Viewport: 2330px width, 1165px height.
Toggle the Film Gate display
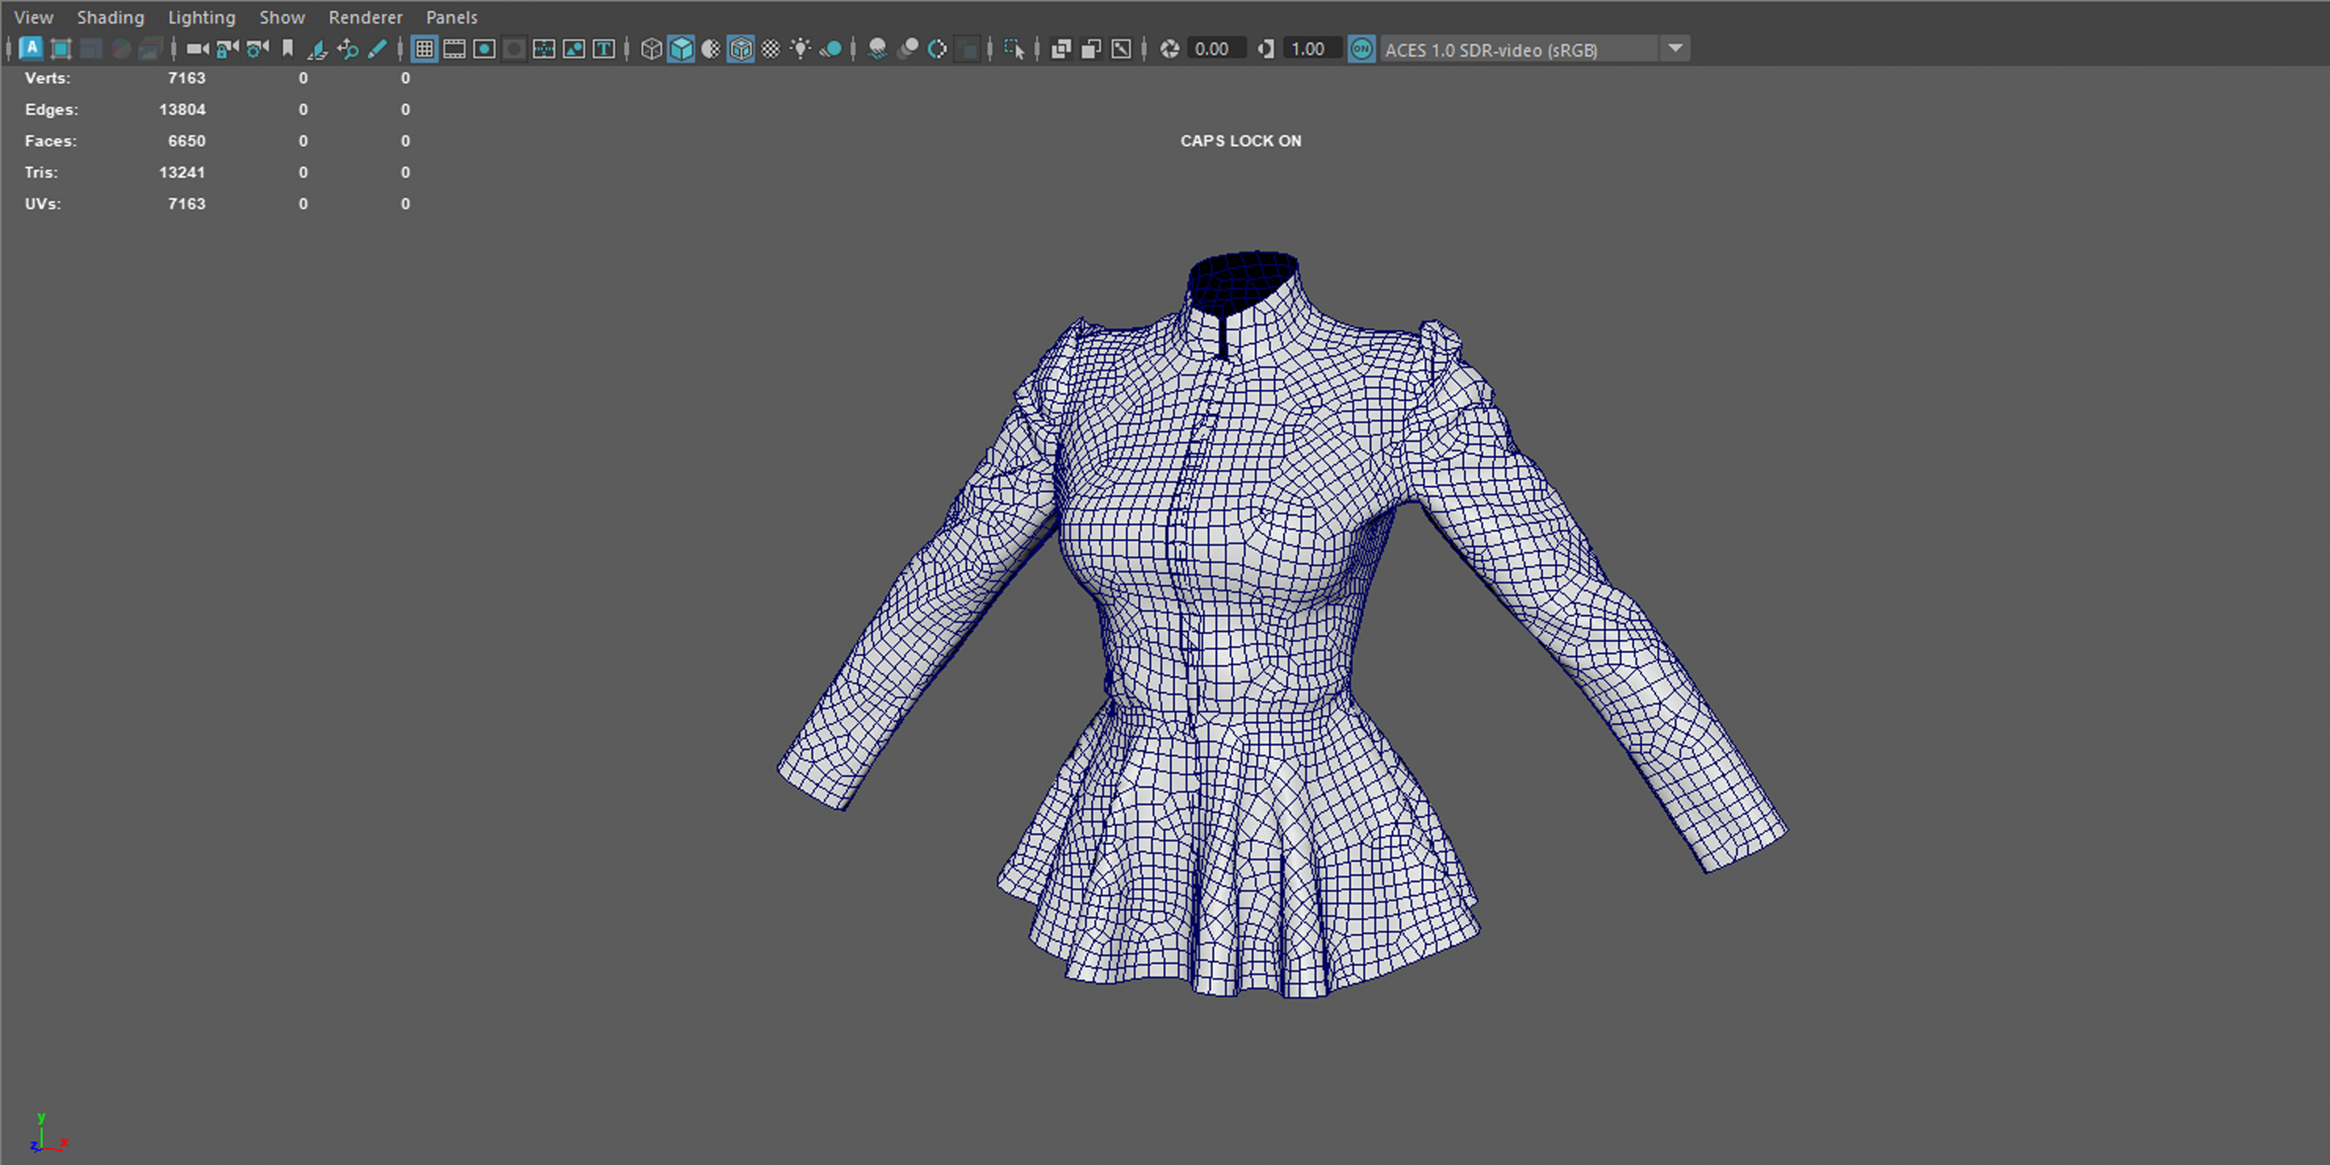pyautogui.click(x=454, y=49)
